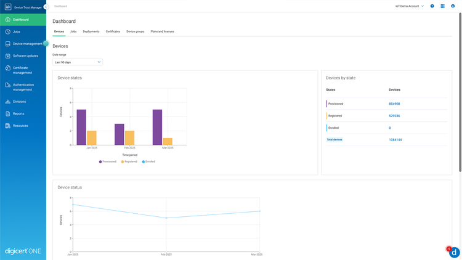Collapse the sidebar with the chevron button

[46, 7]
